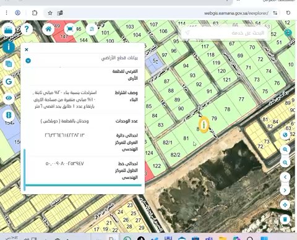Select the full extent frame icon
The width and height of the screenshot is (297, 240).
70,29
